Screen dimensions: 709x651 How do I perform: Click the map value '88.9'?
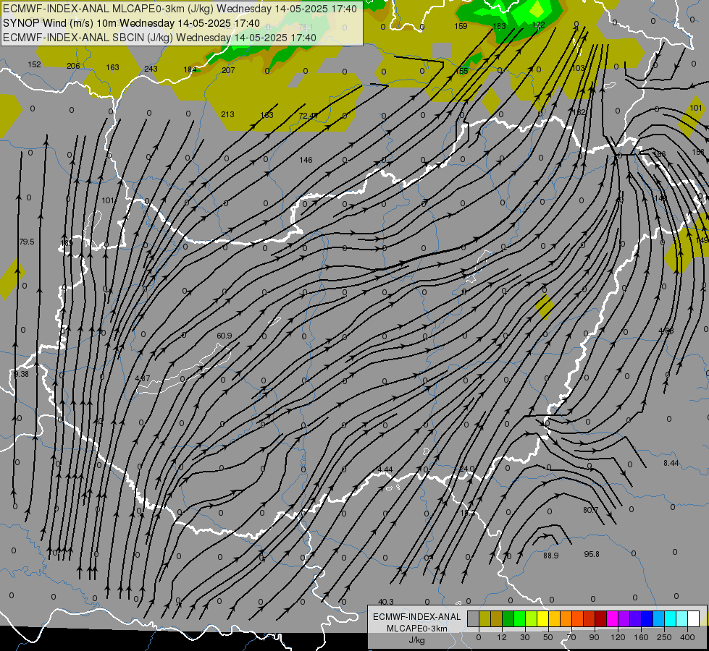[550, 556]
